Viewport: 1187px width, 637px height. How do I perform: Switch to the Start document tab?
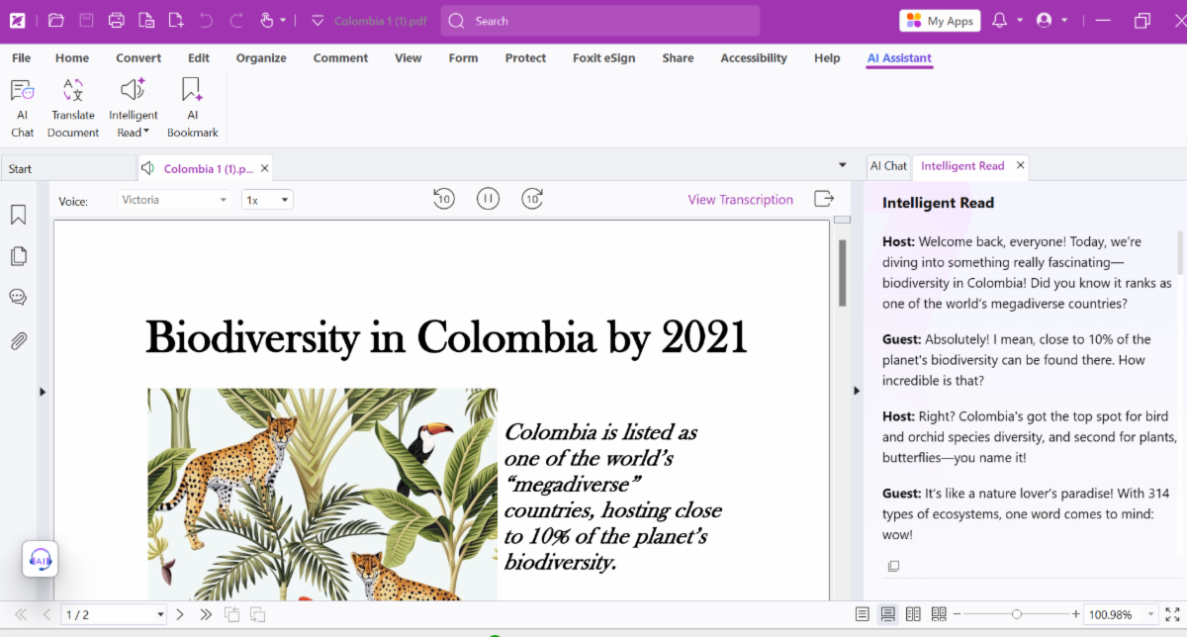click(x=67, y=169)
